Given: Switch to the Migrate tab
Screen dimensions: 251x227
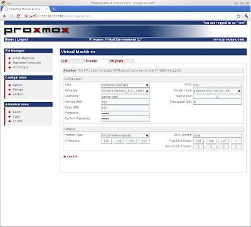Looking at the screenshot, I should [121, 61].
